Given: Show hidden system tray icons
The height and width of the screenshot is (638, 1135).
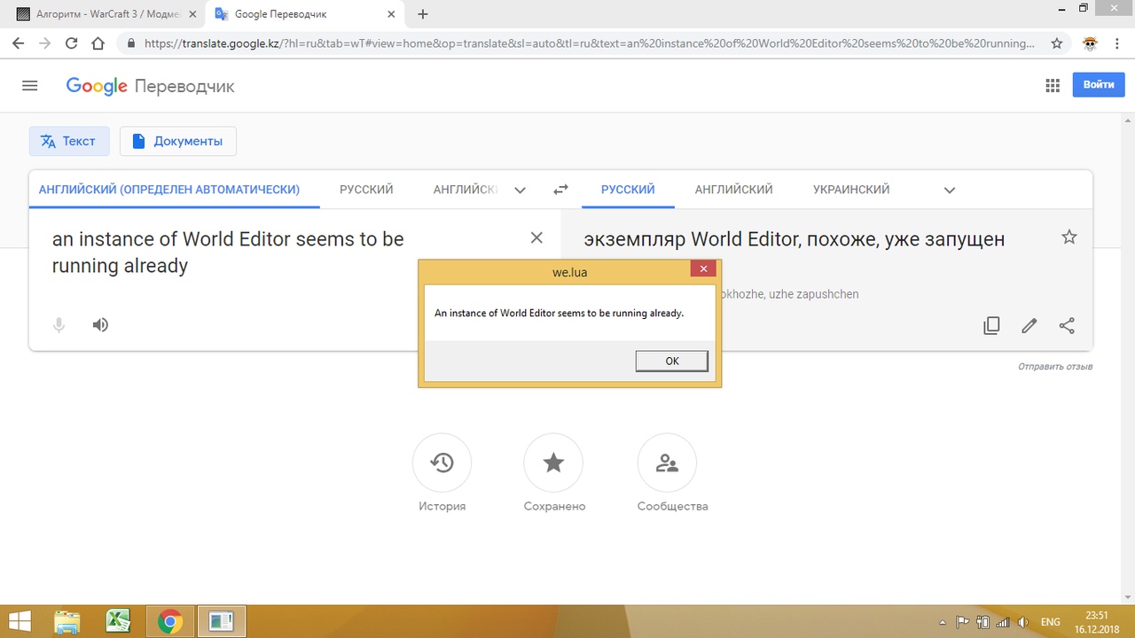Looking at the screenshot, I should (x=942, y=622).
